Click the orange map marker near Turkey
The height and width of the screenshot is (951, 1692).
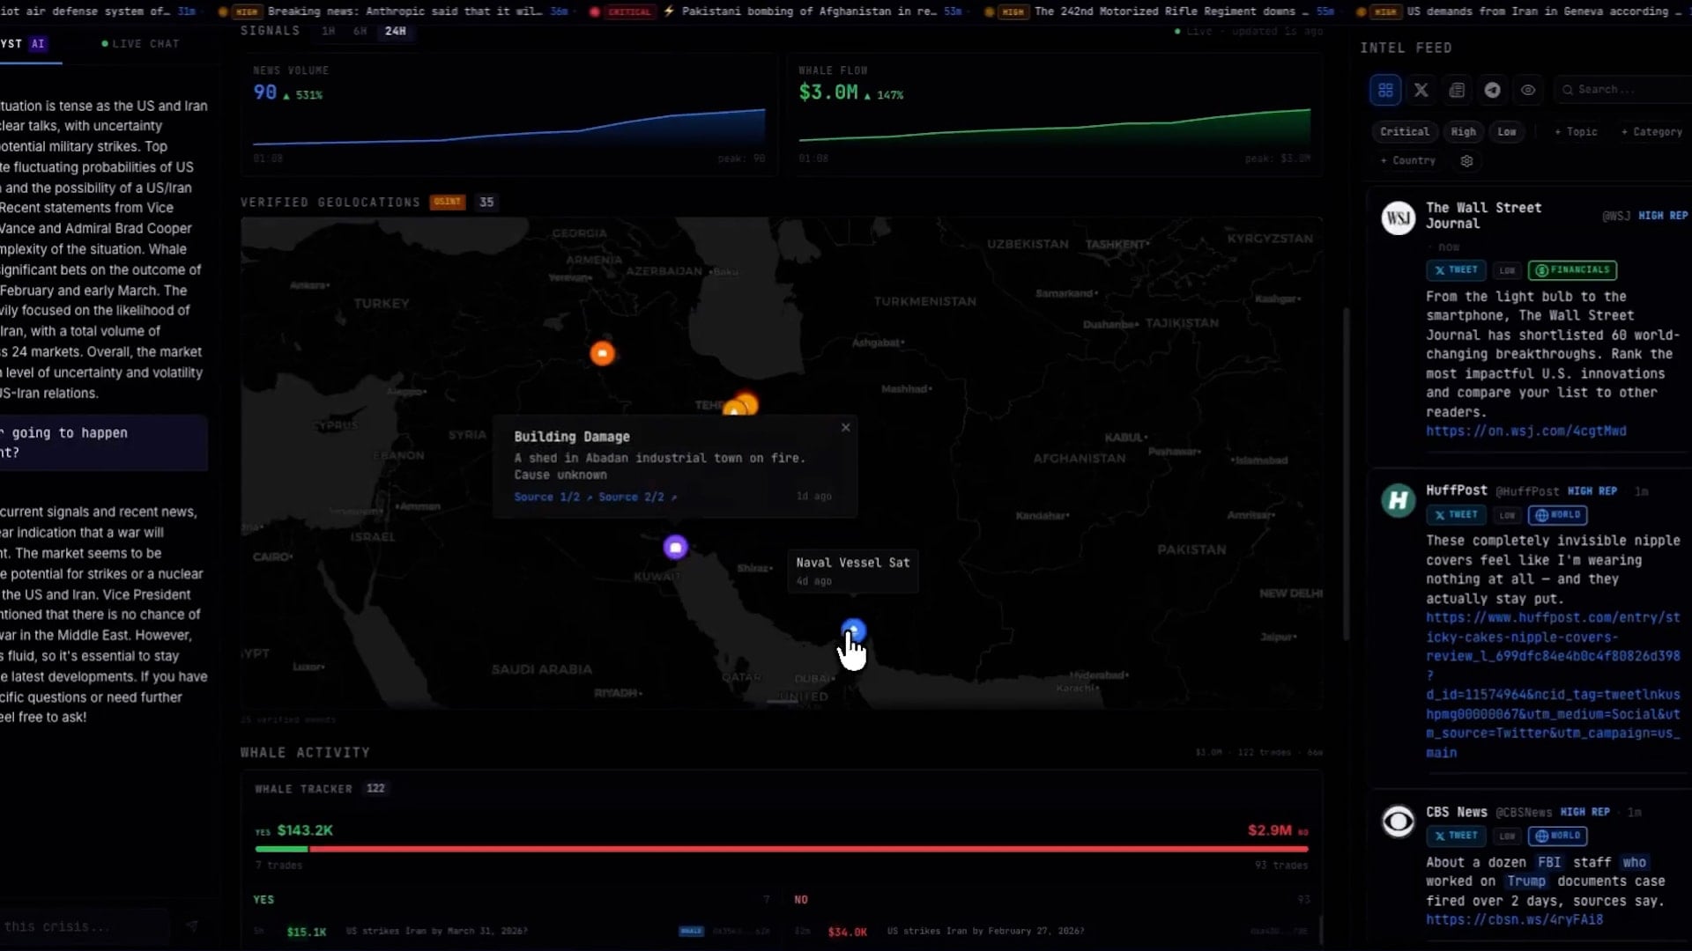click(x=602, y=354)
